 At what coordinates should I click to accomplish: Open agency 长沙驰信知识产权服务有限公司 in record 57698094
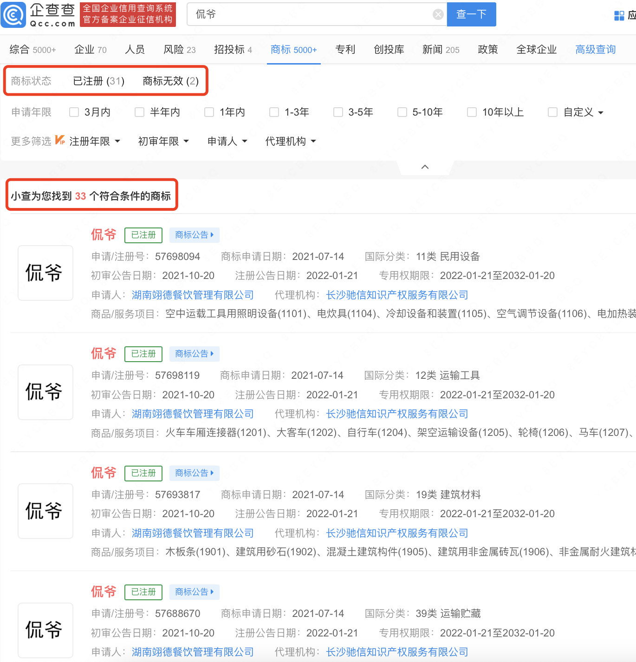pos(397,295)
